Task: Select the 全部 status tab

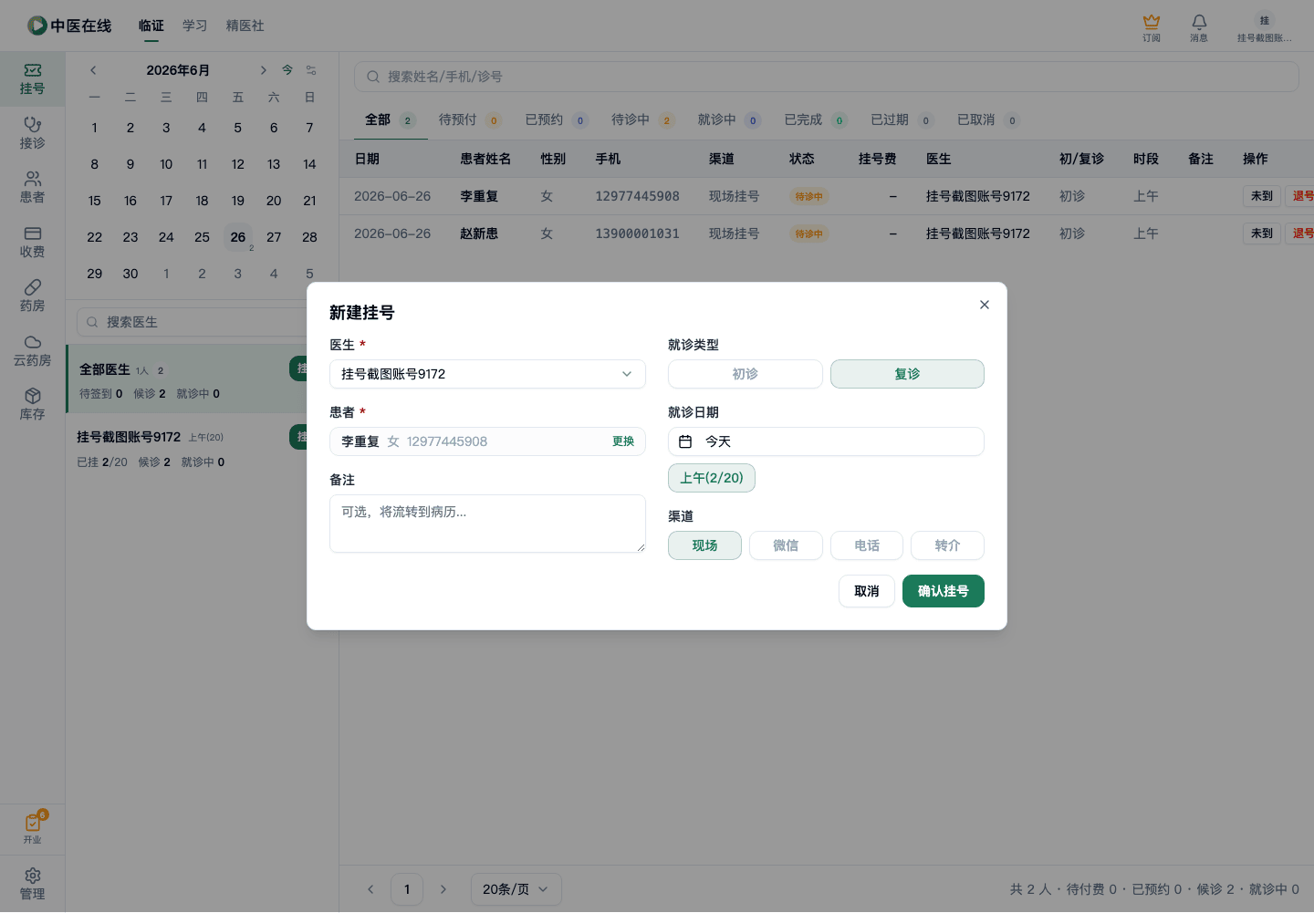Action: (390, 119)
